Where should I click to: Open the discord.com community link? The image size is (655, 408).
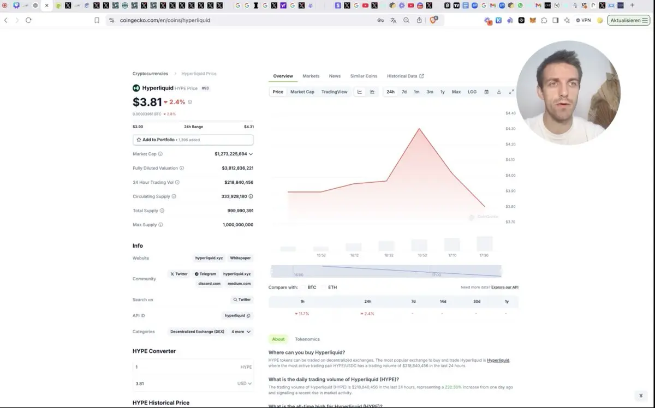210,284
